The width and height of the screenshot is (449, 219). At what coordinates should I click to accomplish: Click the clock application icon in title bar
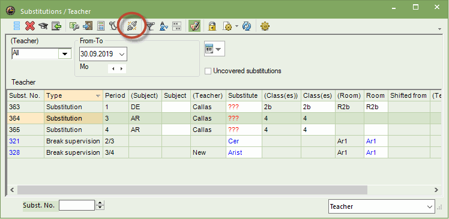tap(11, 11)
